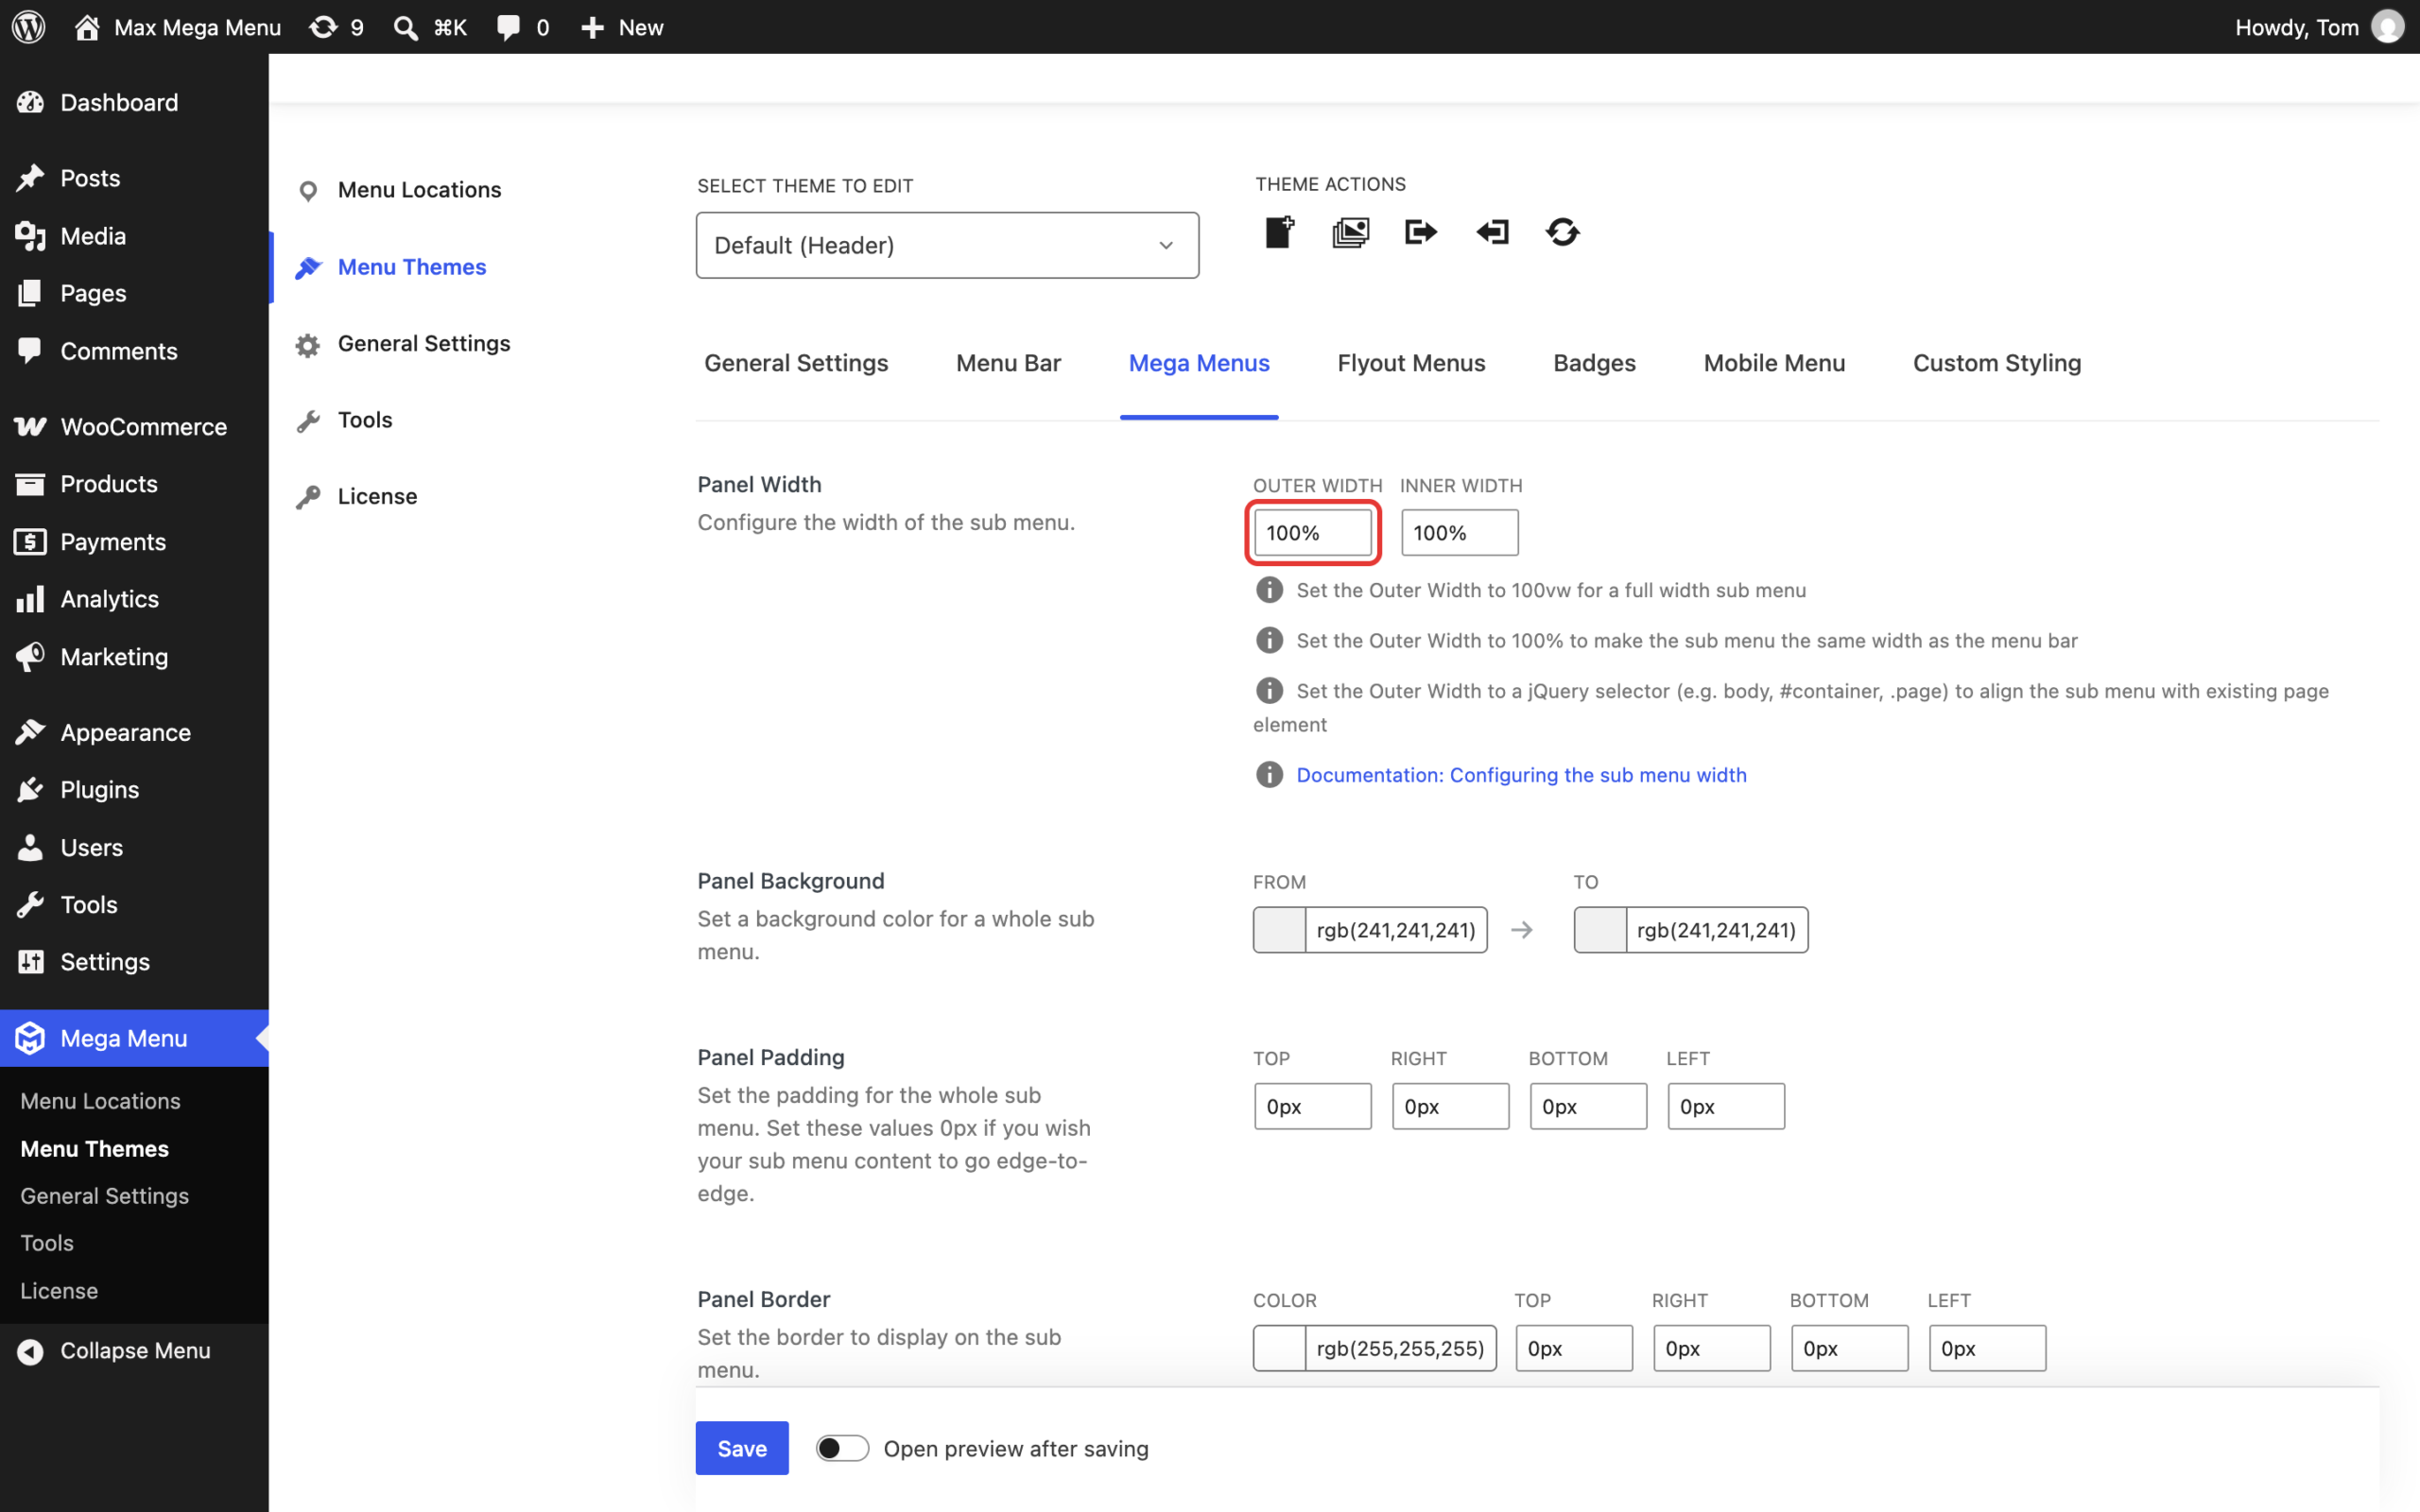Open Tools in Mega Menu submenu
The image size is (2420, 1512).
[x=47, y=1243]
